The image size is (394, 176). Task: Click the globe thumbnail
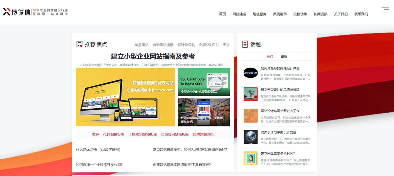251,137
